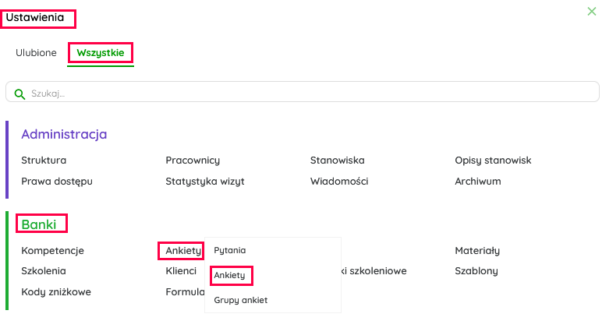Click the green search magnifier icon

[x=19, y=93]
